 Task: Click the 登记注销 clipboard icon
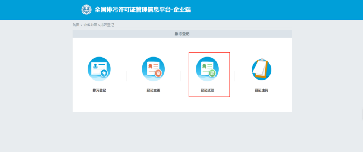(261, 69)
